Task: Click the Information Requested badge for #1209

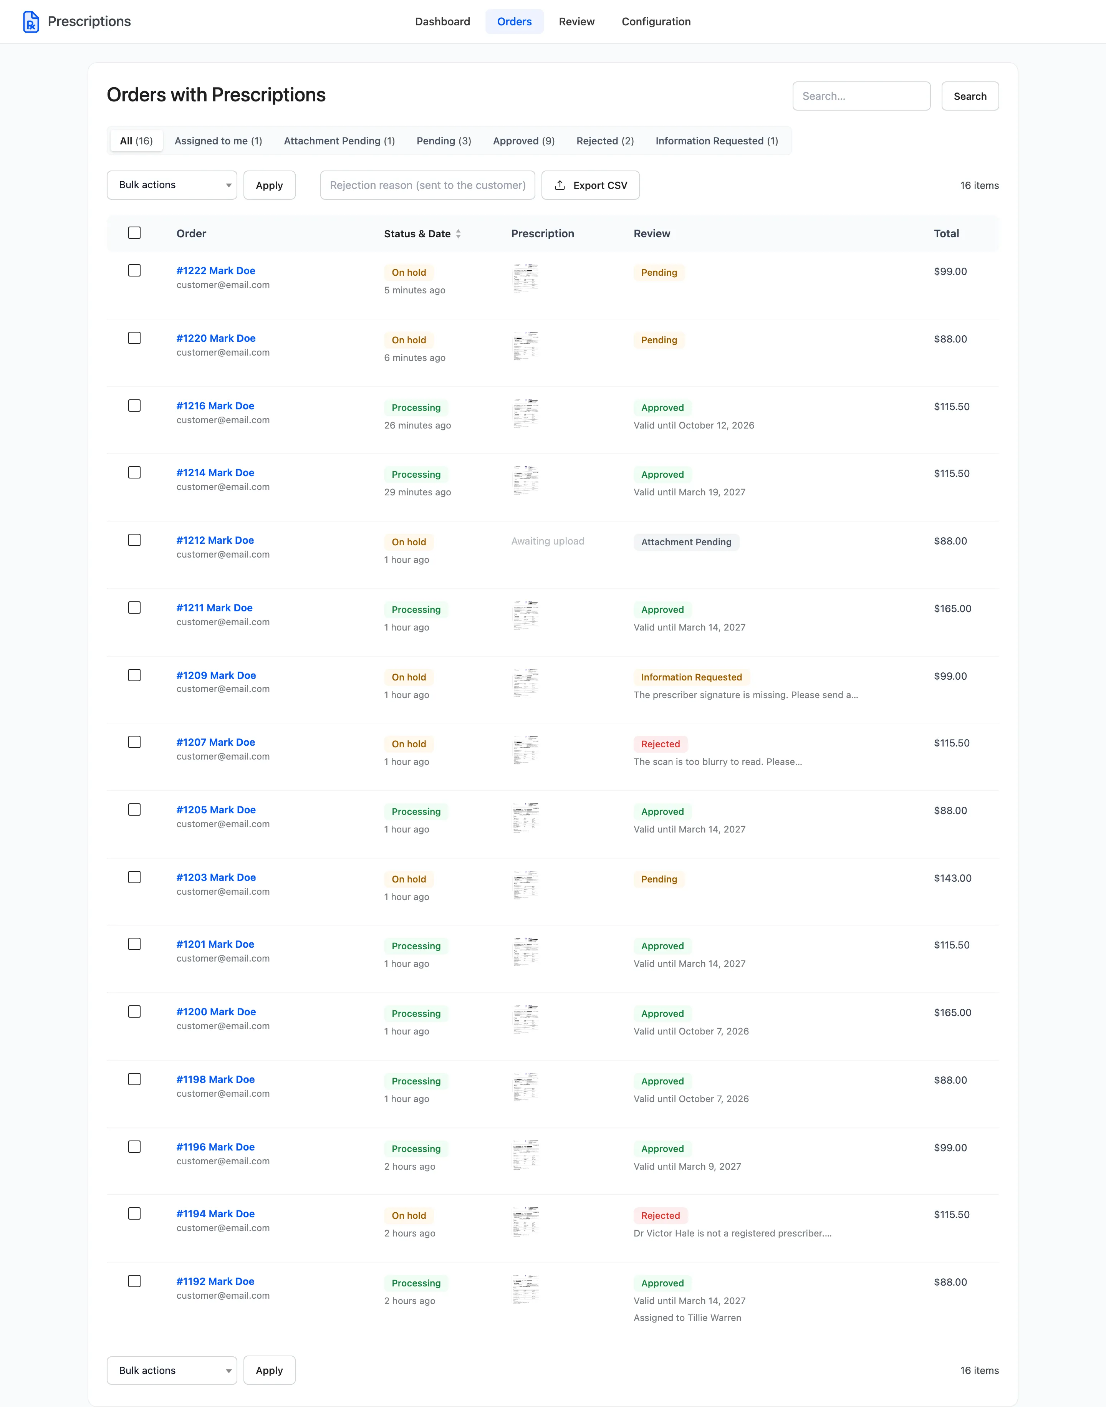Action: coord(691,677)
